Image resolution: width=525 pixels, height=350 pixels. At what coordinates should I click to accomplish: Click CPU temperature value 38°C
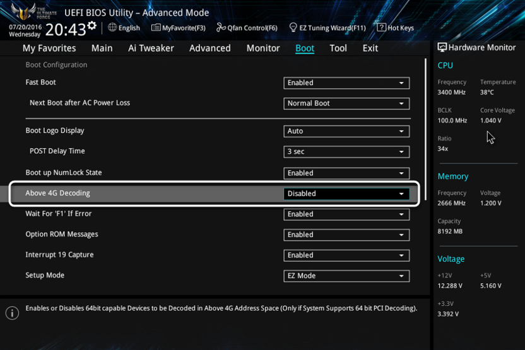coord(487,92)
